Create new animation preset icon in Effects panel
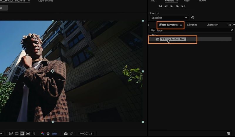 228,133
